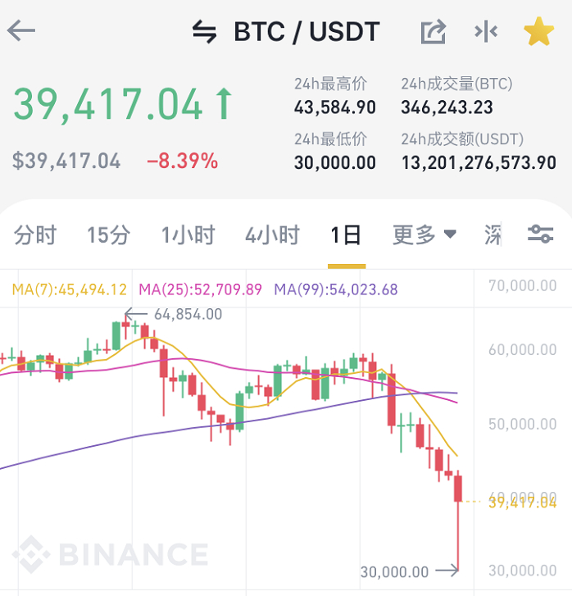Select the 分时 timeframe tab
The width and height of the screenshot is (572, 596).
pyautogui.click(x=35, y=235)
